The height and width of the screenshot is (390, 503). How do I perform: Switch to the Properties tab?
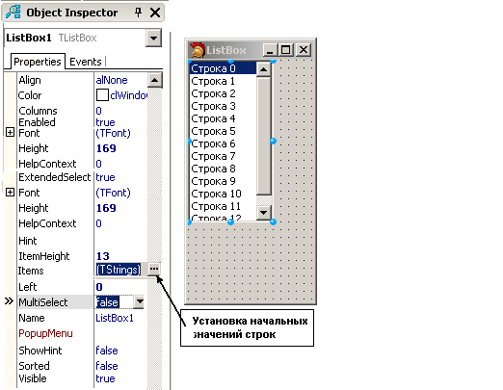38,62
